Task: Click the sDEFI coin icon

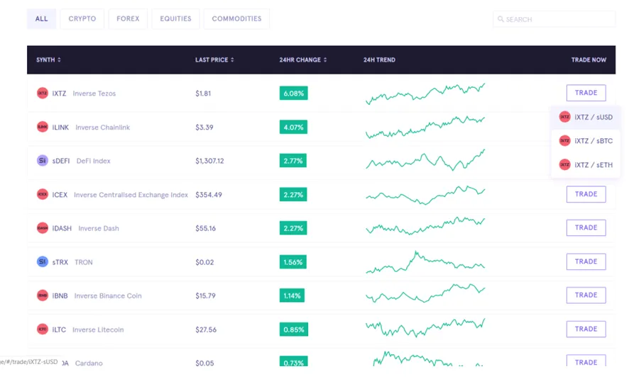Action: click(x=42, y=161)
